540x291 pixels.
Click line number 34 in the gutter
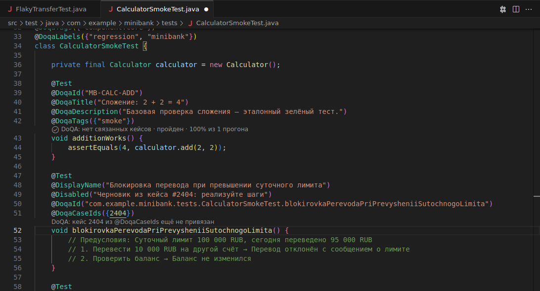(x=18, y=46)
